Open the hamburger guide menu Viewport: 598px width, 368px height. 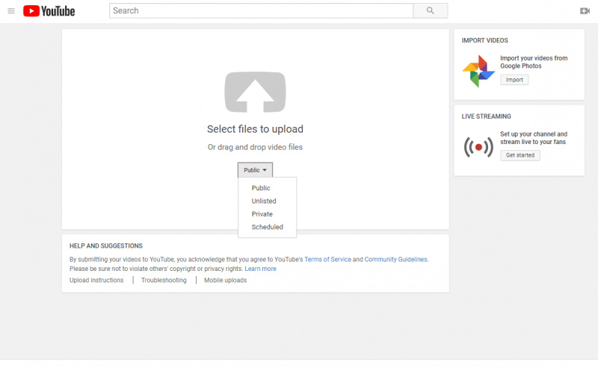pos(11,11)
